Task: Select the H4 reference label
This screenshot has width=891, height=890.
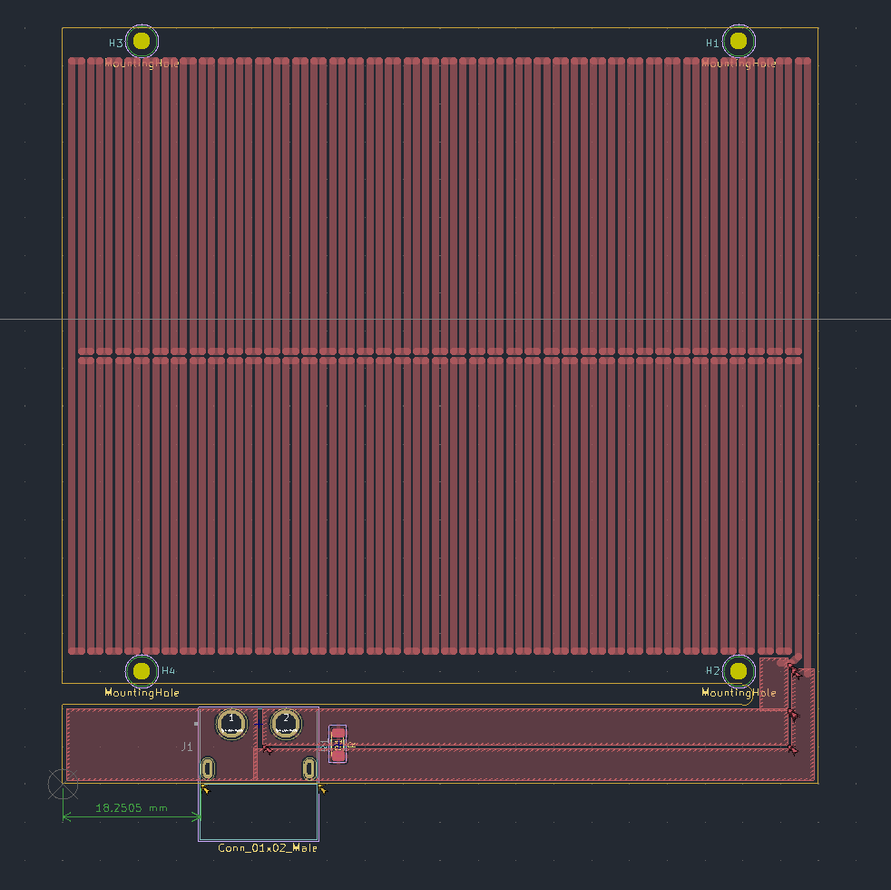Action: (168, 671)
